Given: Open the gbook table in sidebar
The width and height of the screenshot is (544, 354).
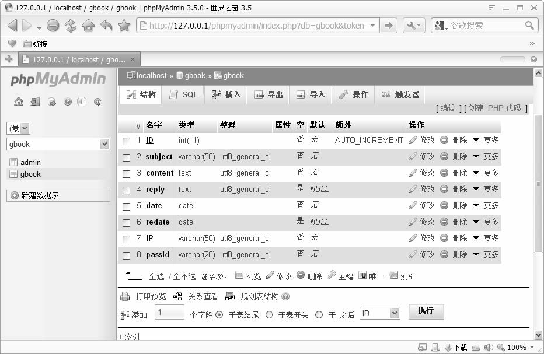Looking at the screenshot, I should pyautogui.click(x=30, y=174).
